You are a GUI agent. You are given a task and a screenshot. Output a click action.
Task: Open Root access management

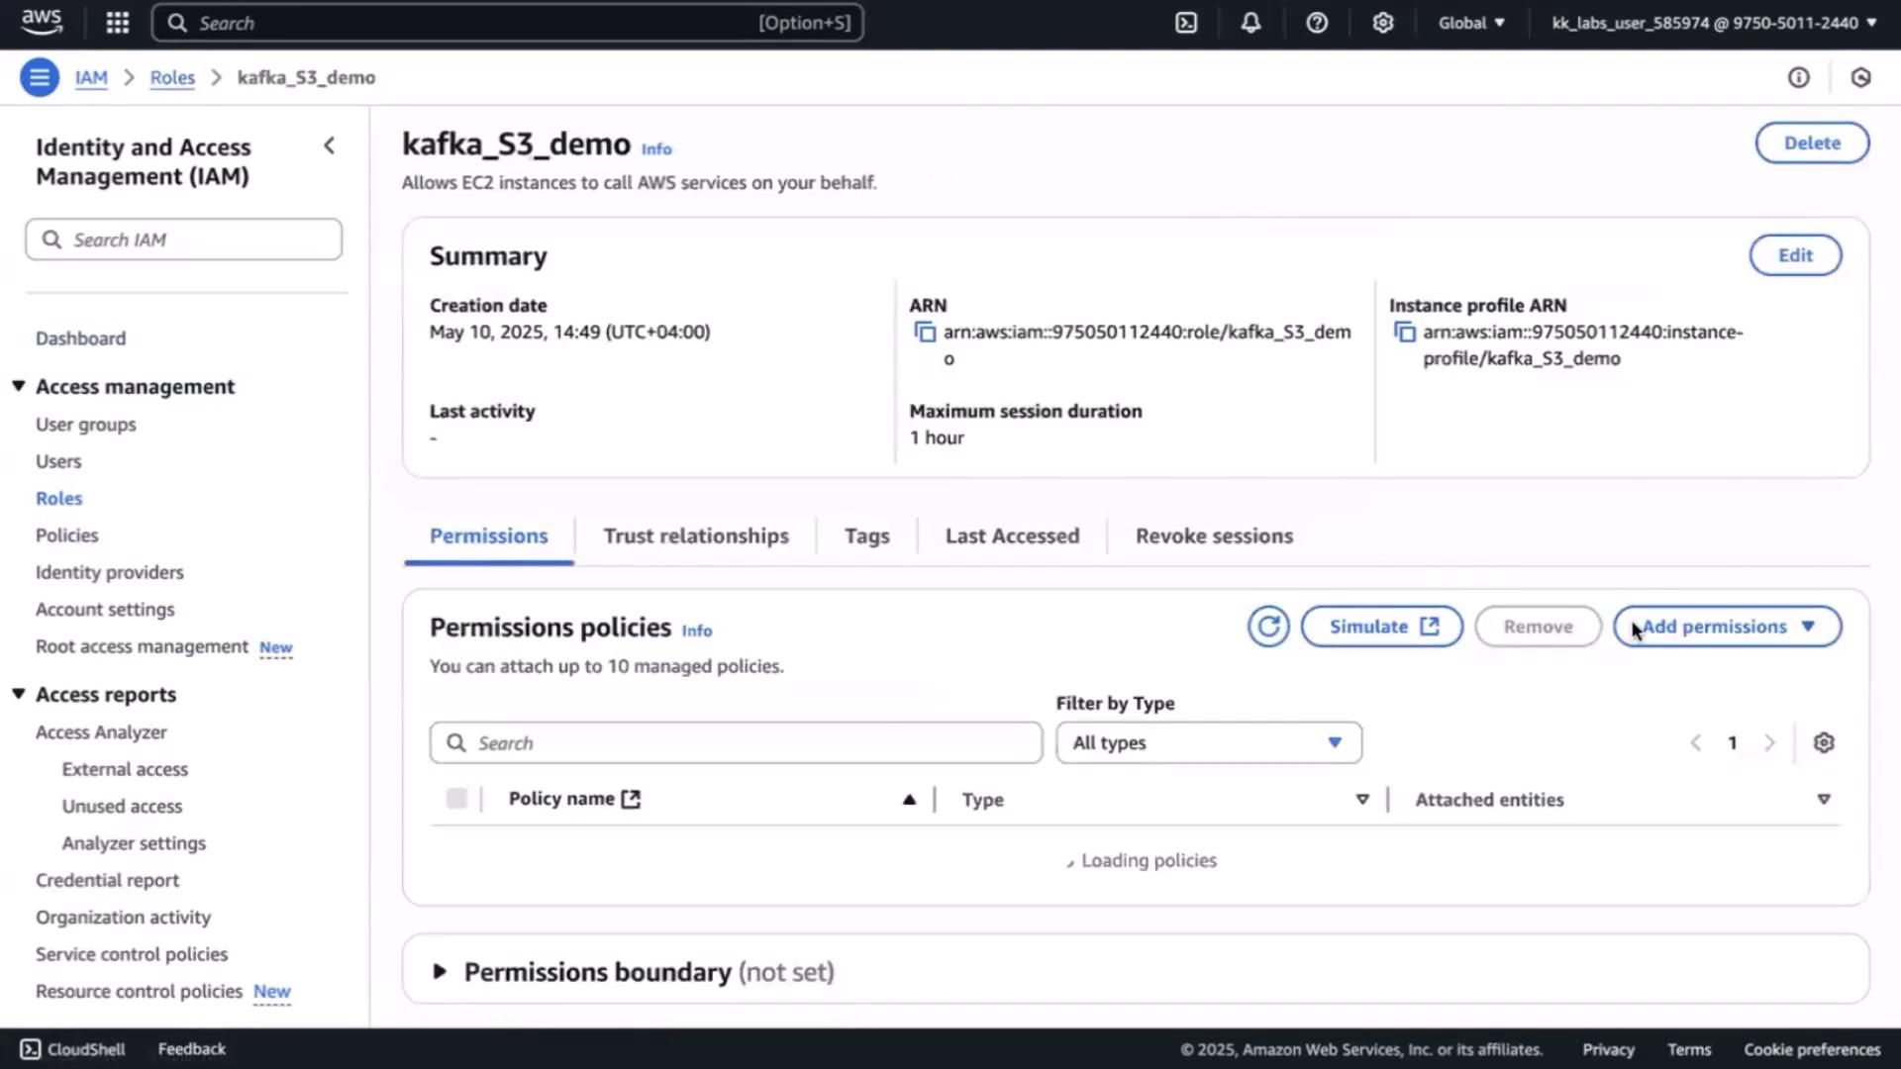click(143, 646)
